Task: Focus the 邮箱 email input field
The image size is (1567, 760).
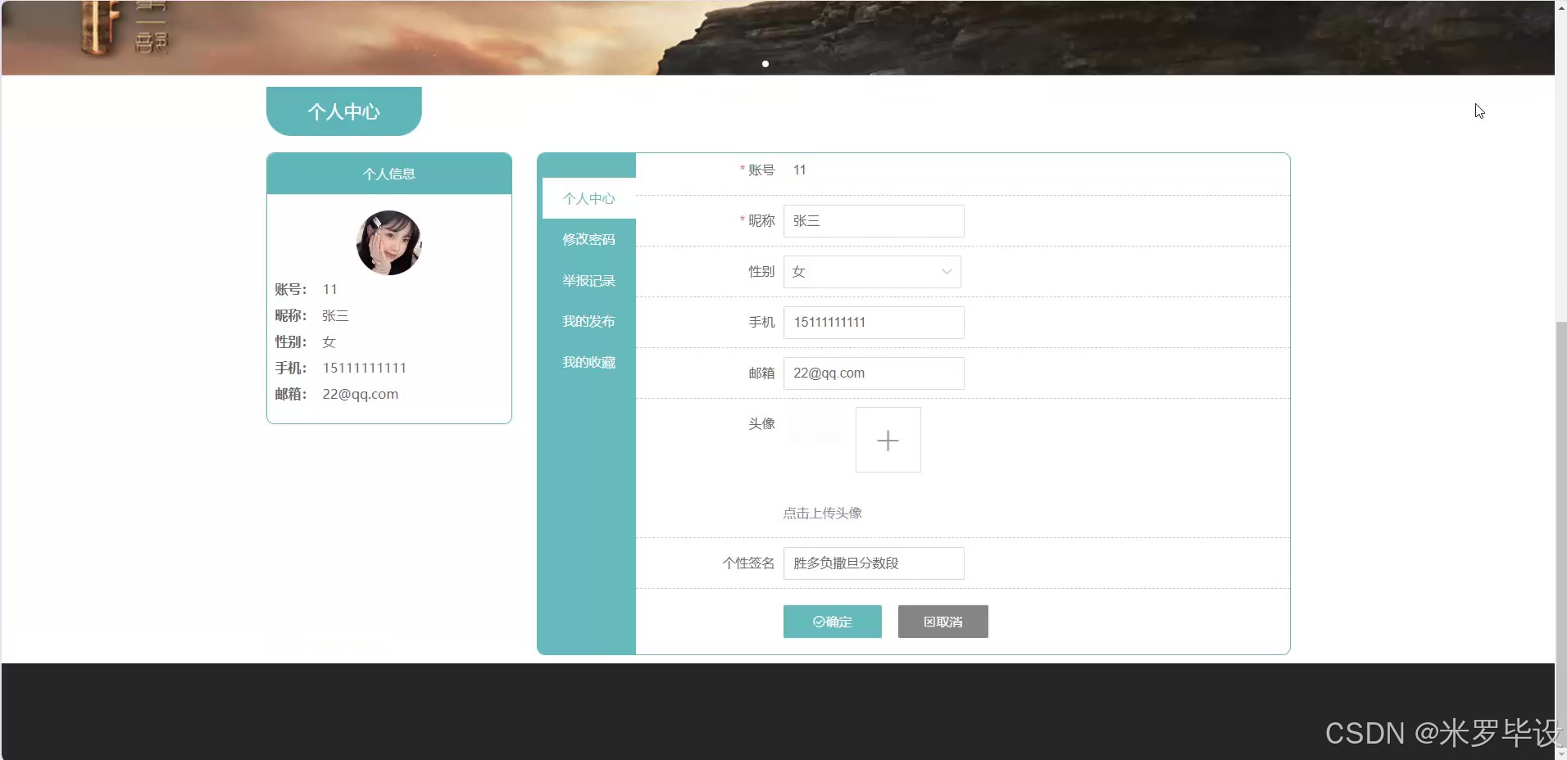Action: click(x=874, y=373)
